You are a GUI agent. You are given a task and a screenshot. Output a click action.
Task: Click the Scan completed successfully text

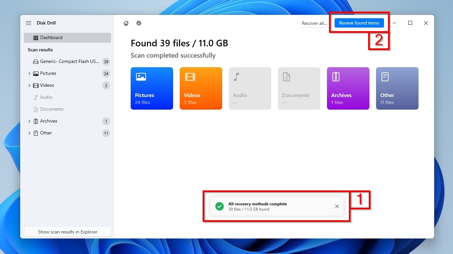(173, 56)
